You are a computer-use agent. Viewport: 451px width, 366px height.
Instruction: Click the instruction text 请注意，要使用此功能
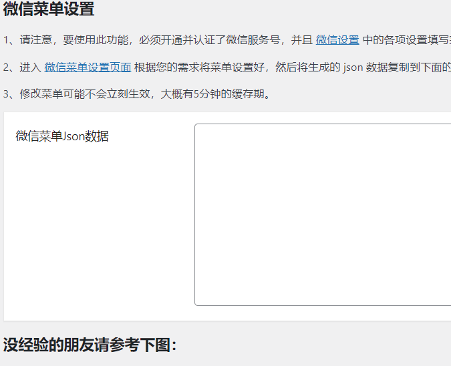coord(74,39)
